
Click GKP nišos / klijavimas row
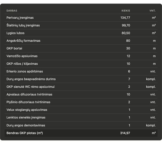(81, 64)
